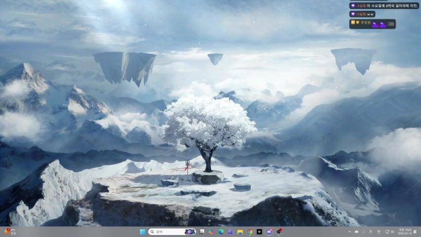Click the 가 Korean input mode indicator
The width and height of the screenshot is (421, 237).
[x=371, y=232]
